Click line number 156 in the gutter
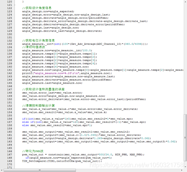This screenshot has height=172, width=187. tap(10, 119)
